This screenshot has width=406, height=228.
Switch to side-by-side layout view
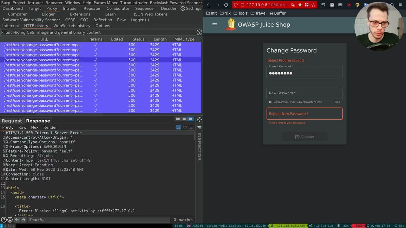point(178,119)
